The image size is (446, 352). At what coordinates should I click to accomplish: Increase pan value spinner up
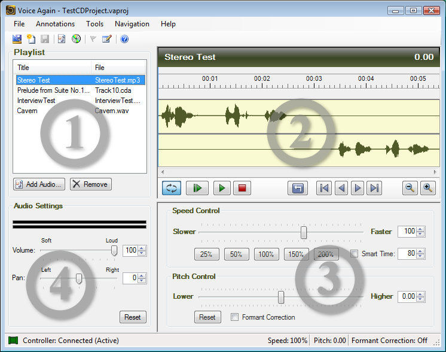[142, 275]
